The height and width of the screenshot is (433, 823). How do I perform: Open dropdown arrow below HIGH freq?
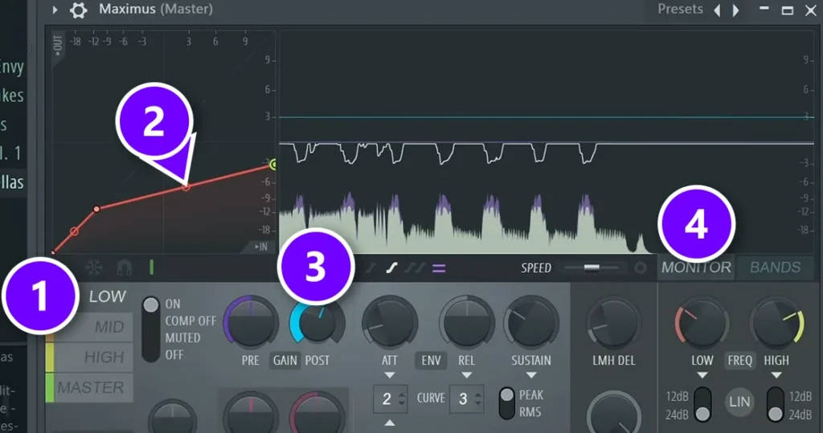click(776, 375)
